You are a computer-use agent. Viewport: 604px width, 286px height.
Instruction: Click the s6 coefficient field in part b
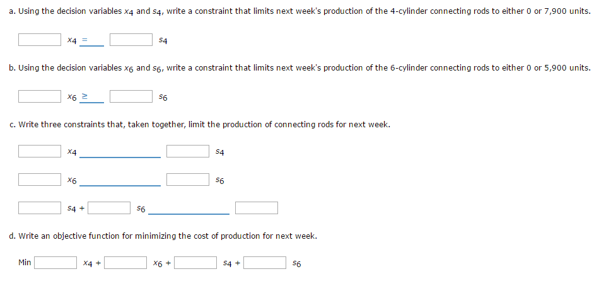pyautogui.click(x=131, y=96)
